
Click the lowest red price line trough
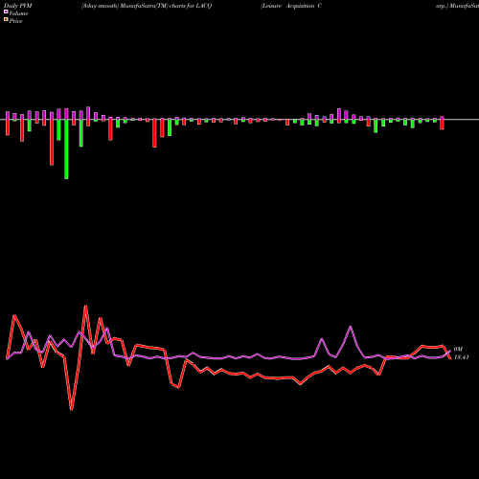point(72,409)
